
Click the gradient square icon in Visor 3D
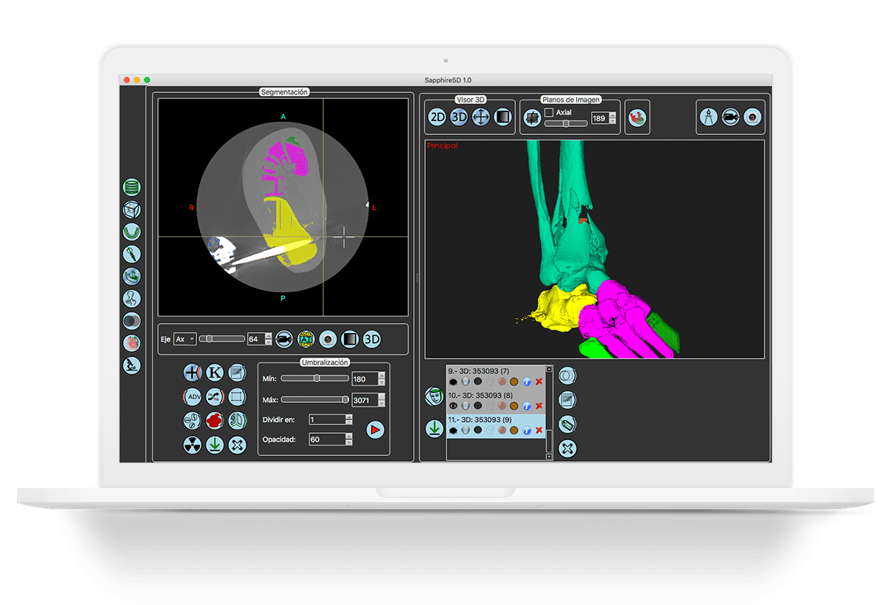tap(503, 117)
